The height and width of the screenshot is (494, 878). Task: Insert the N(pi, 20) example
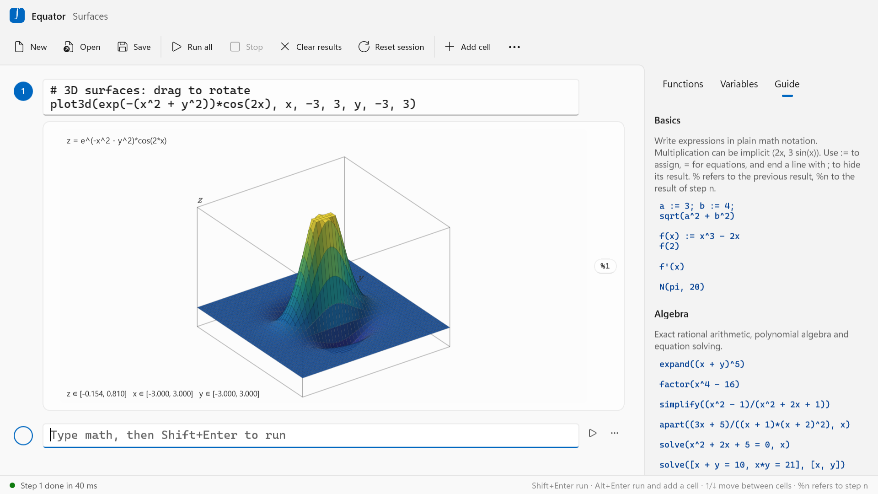(x=681, y=287)
